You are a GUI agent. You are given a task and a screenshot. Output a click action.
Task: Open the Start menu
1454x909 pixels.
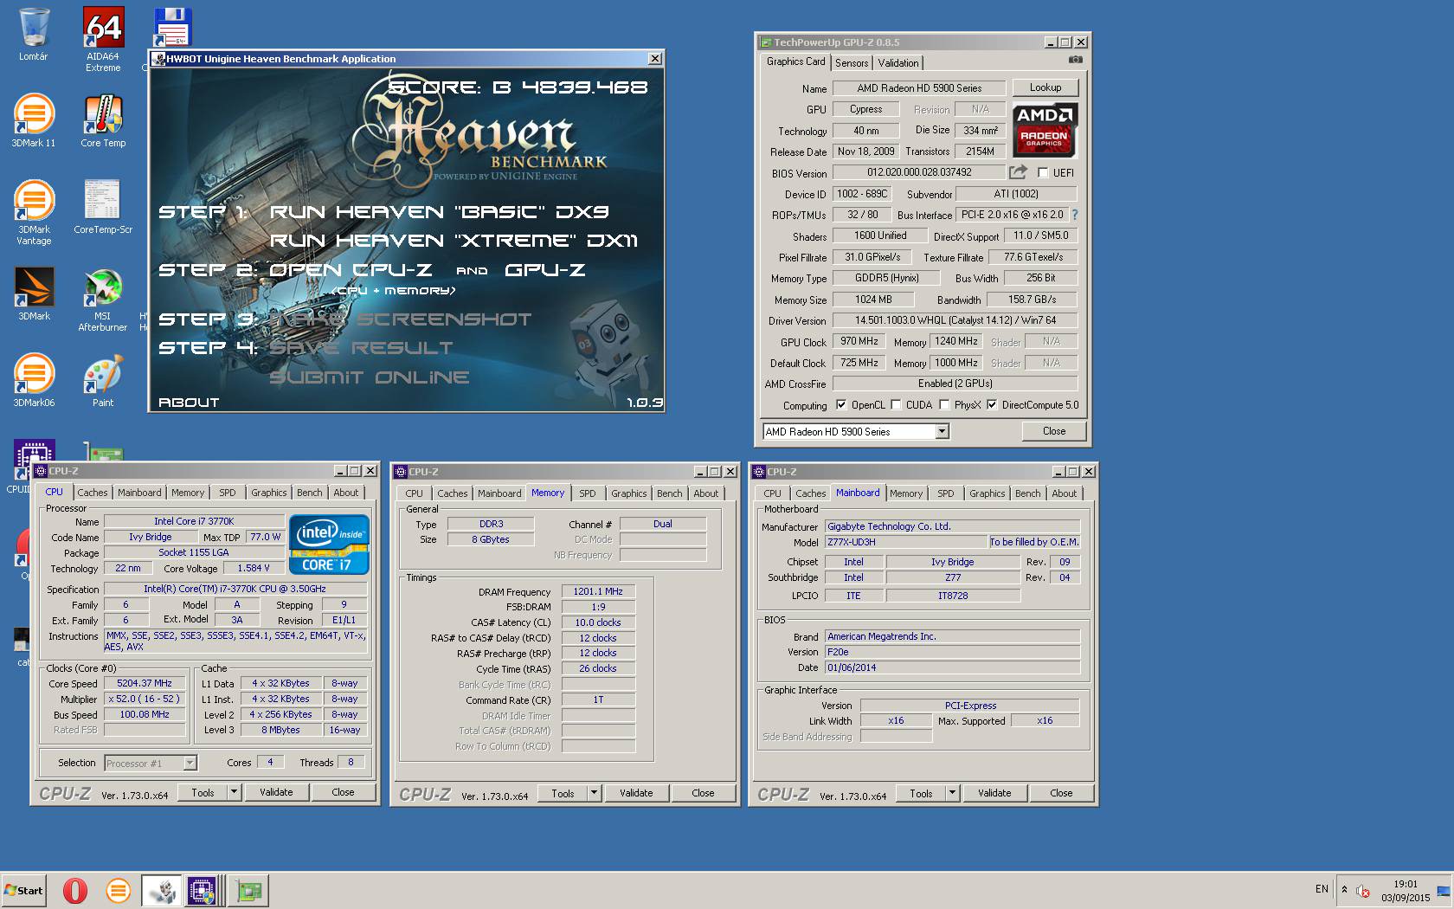(24, 890)
